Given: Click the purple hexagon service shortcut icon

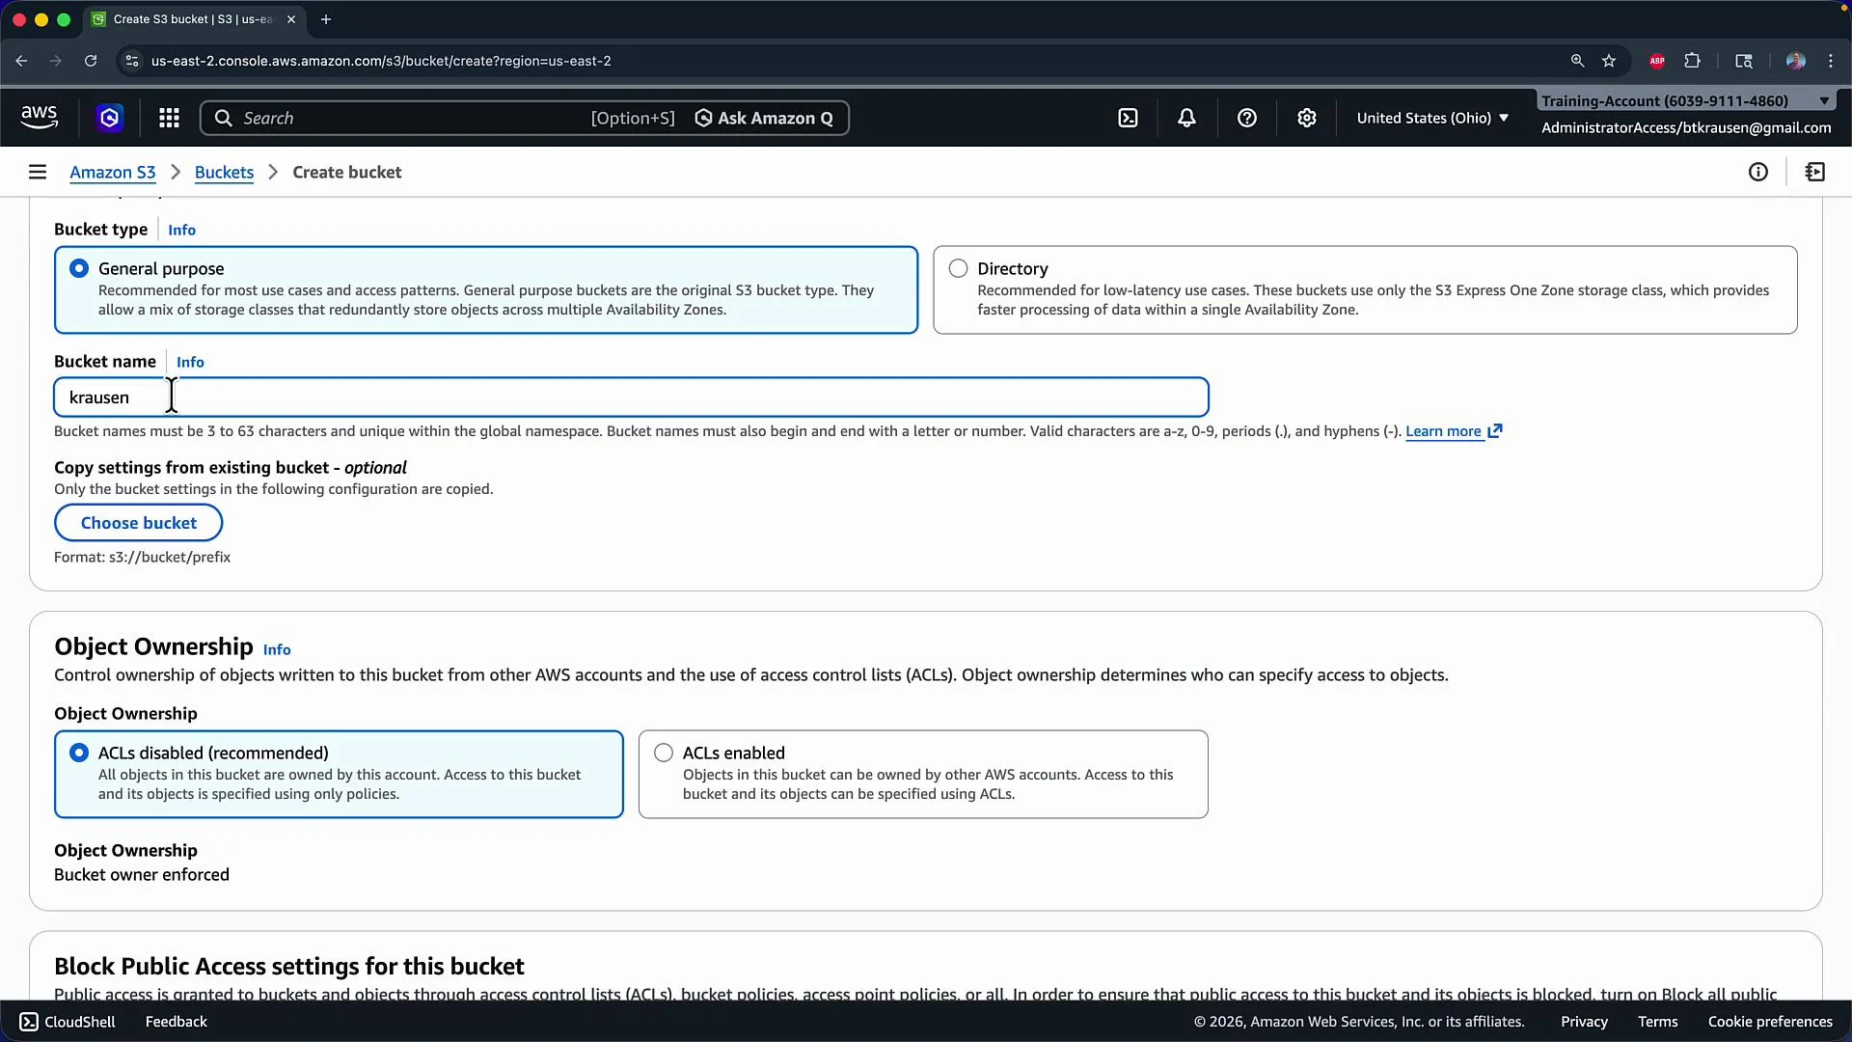Looking at the screenshot, I should (109, 118).
